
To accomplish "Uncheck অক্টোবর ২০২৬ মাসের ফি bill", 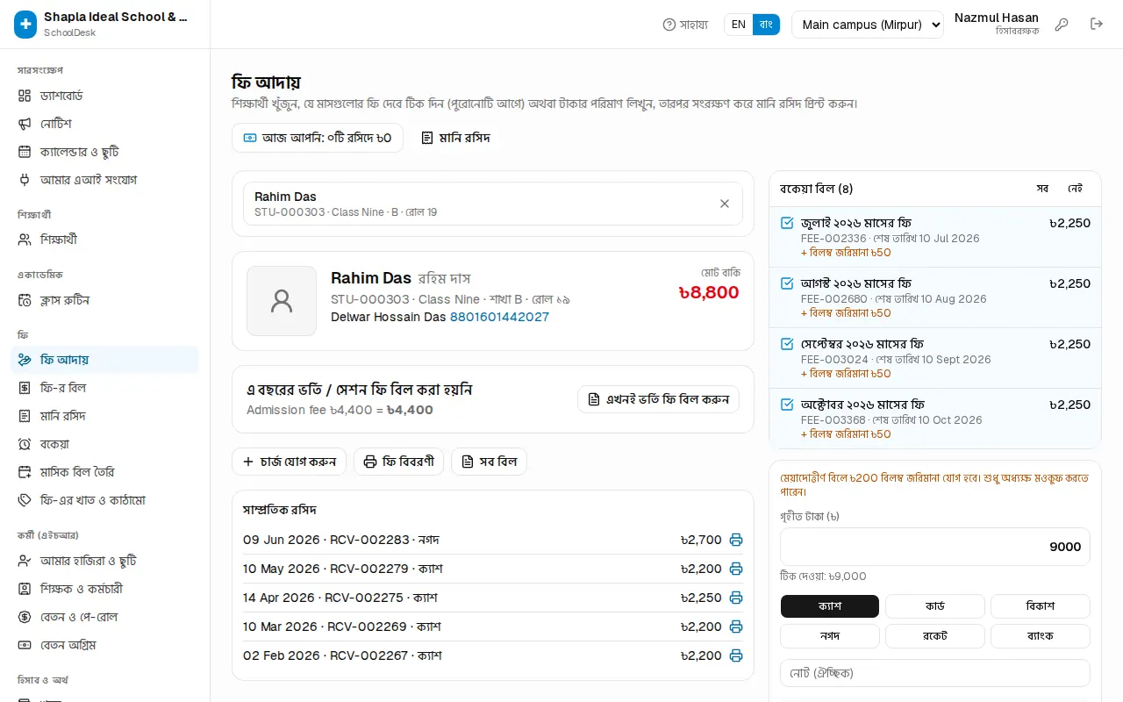I will 787,405.
